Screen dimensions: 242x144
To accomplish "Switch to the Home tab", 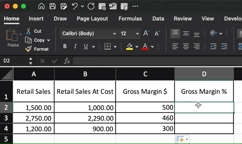I will click(12, 19).
